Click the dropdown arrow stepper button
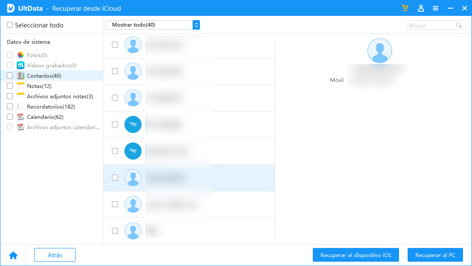Screen dimensions: 472x266 [x=196, y=25]
